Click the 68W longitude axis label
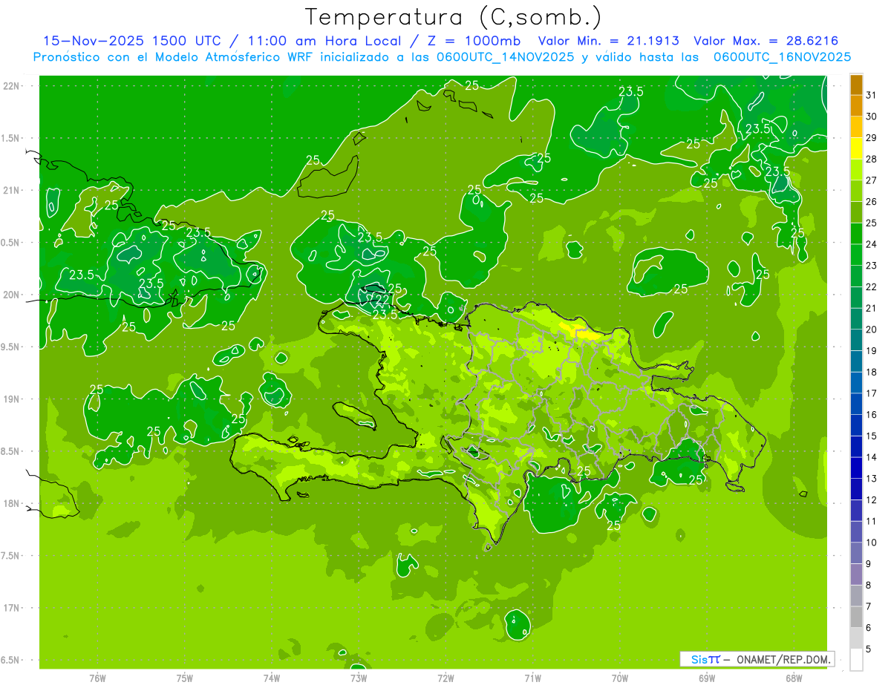This screenshot has height=688, width=891. click(x=794, y=678)
